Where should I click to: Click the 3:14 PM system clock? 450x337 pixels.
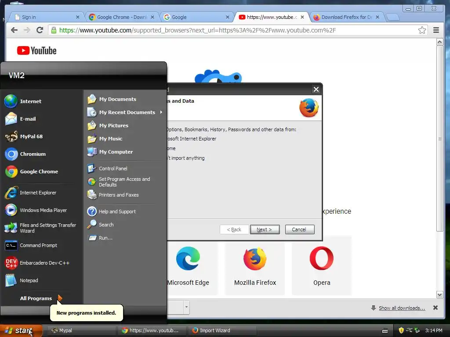[x=434, y=330]
